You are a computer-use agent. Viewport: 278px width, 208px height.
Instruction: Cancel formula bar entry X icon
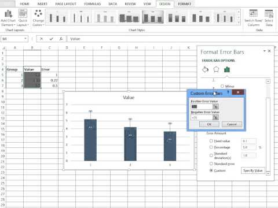41,39
